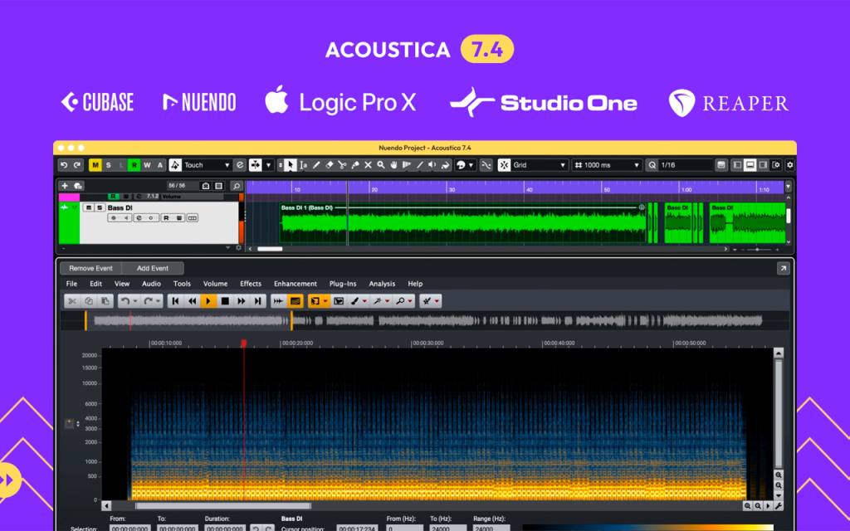850x531 pixels.
Task: Toggle the green Read automation R button
Action: coord(134,165)
